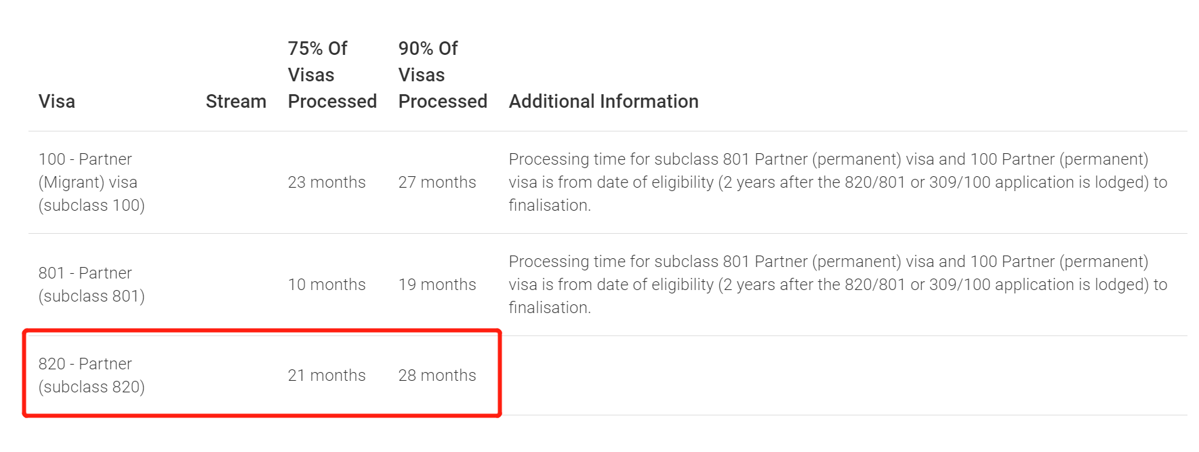The height and width of the screenshot is (452, 1199).
Task: Click empty Additional Information cell for subclass 820
Action: [x=840, y=375]
